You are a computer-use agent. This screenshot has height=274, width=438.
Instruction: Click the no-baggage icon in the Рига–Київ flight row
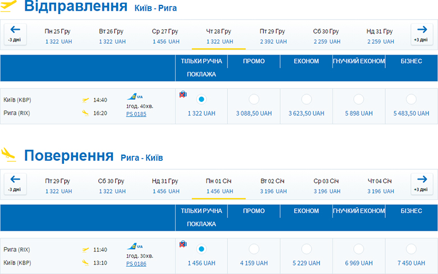pos(182,244)
